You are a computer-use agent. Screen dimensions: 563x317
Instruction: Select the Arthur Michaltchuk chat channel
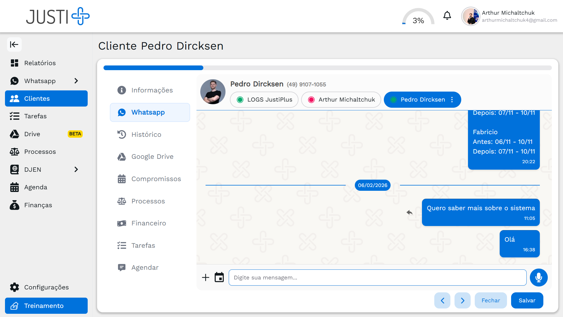click(341, 100)
